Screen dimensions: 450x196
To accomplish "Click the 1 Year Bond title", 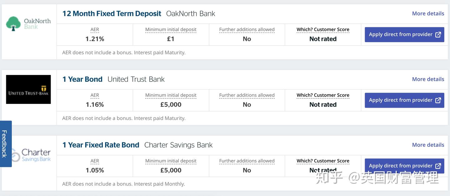I will (82, 79).
